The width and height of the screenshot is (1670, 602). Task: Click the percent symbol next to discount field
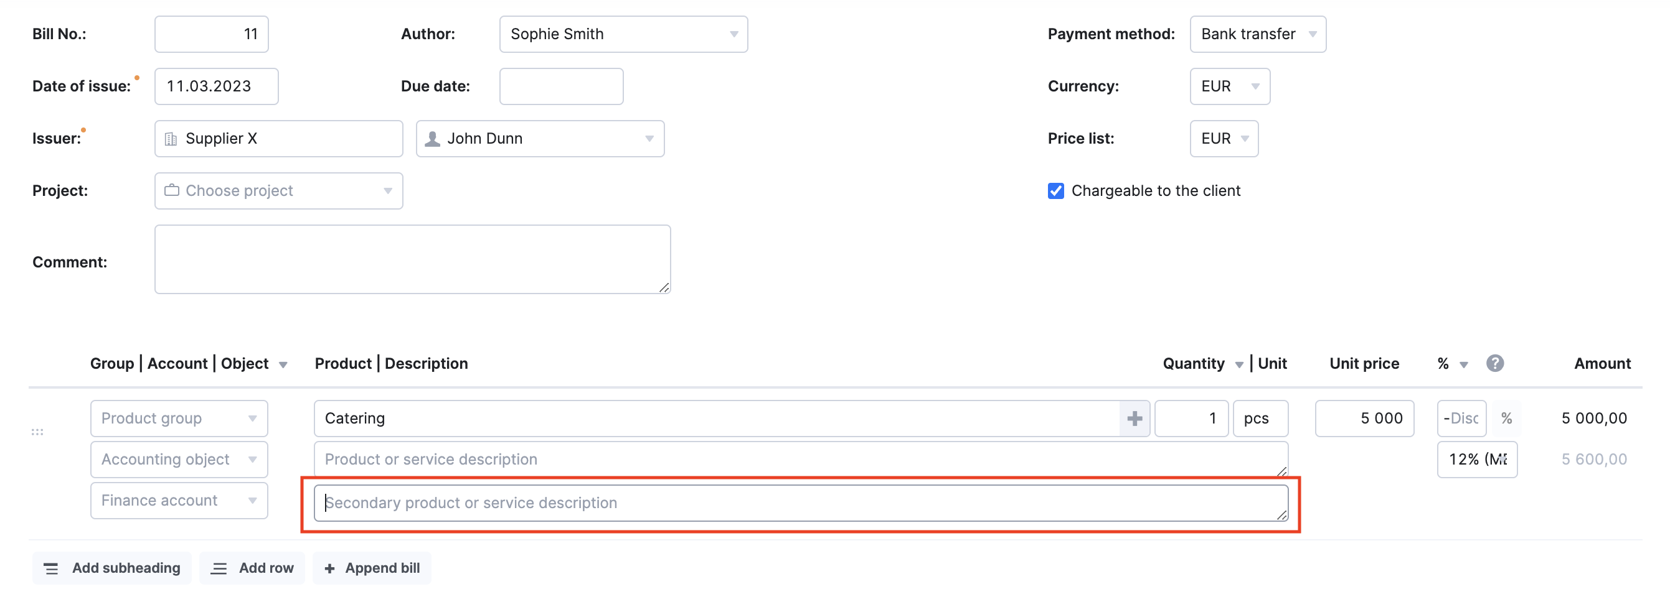point(1507,419)
